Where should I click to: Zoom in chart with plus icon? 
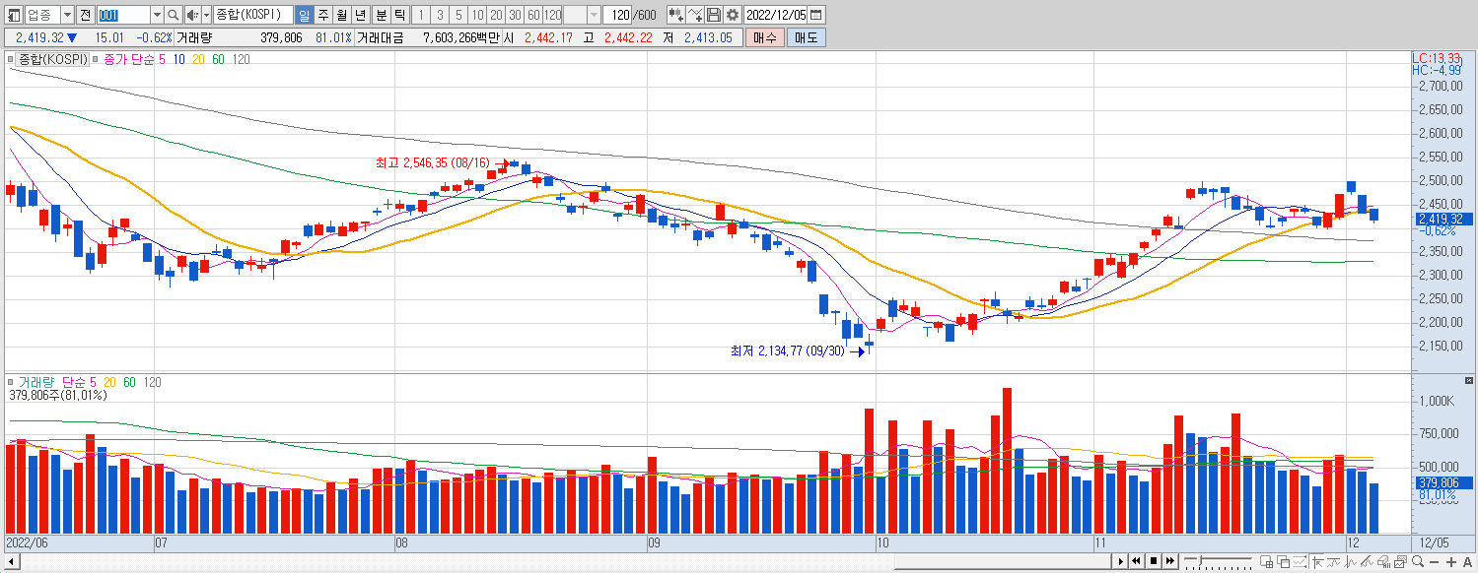point(1451,562)
